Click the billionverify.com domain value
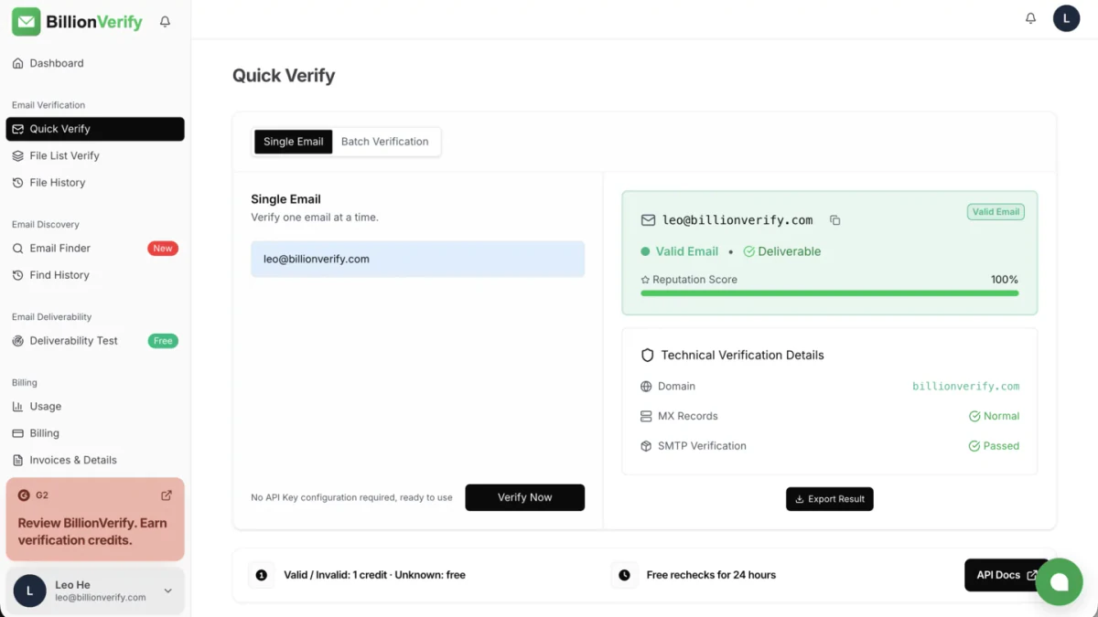 [966, 387]
